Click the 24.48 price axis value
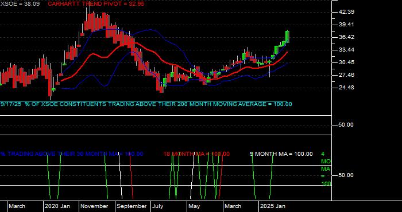 point(347,88)
